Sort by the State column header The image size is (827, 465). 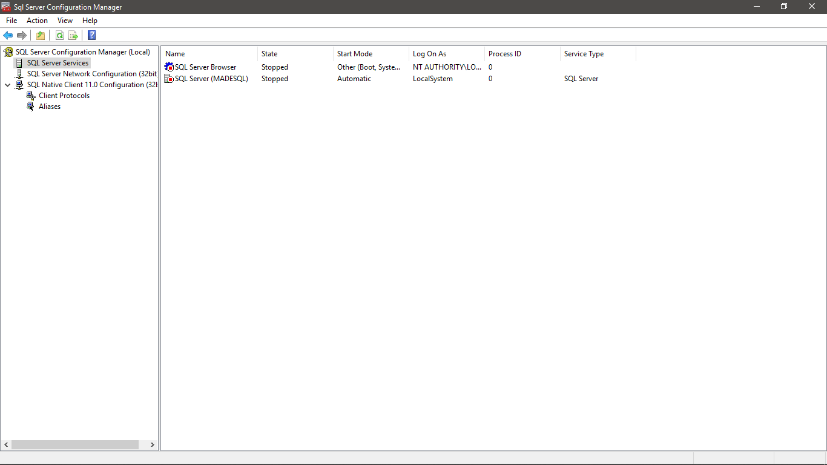point(295,54)
